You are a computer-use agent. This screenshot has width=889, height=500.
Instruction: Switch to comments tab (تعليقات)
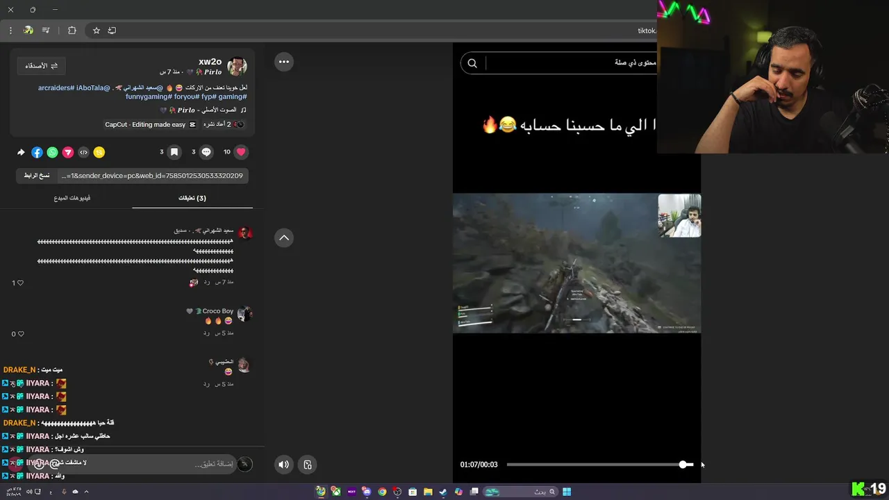(x=192, y=198)
